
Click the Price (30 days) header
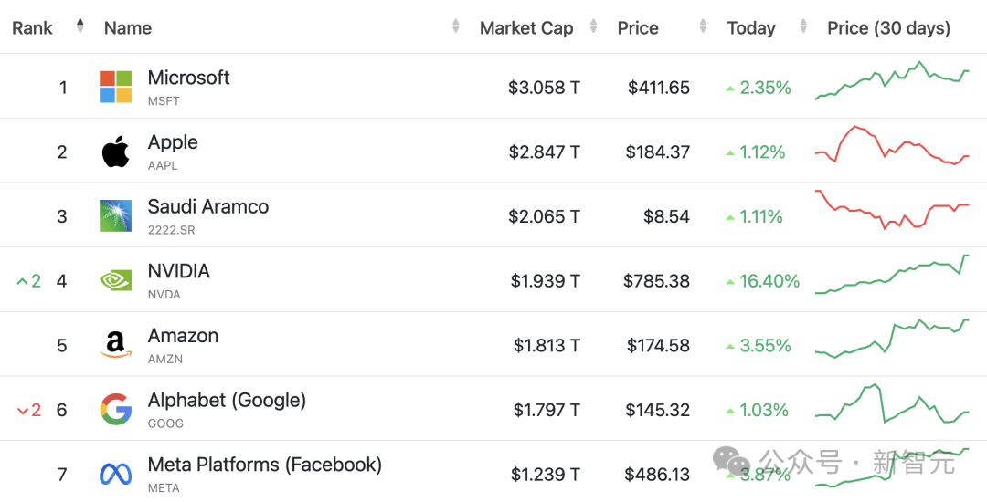pyautogui.click(x=889, y=28)
